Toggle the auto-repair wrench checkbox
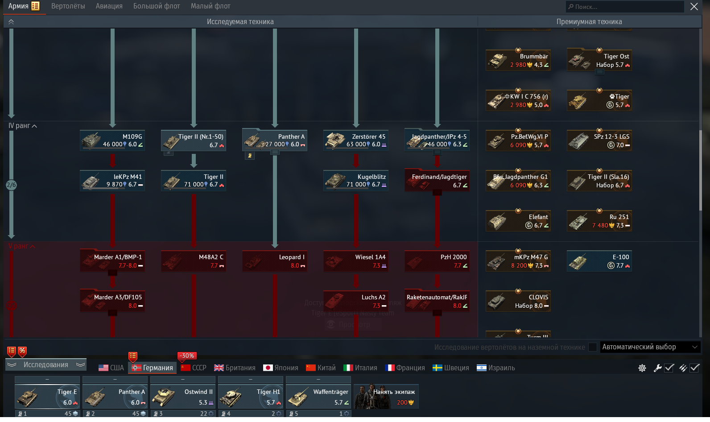Screen dimensions: 710x422 [669, 368]
